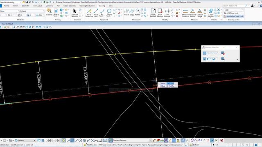Click the Station value field in cursor tooltip
Screen dimensions: 262x147
(x=170, y=83)
